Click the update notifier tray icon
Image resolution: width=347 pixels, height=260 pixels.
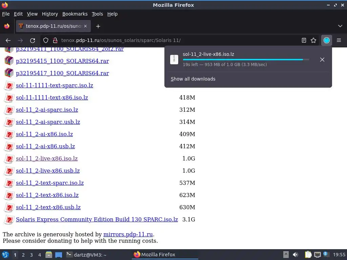[x=326, y=254]
